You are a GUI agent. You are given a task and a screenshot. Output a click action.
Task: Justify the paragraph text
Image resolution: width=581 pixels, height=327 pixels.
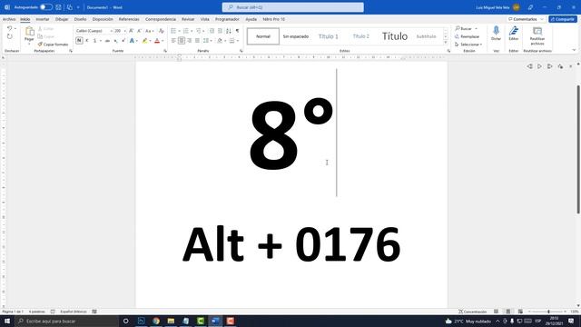point(197,41)
